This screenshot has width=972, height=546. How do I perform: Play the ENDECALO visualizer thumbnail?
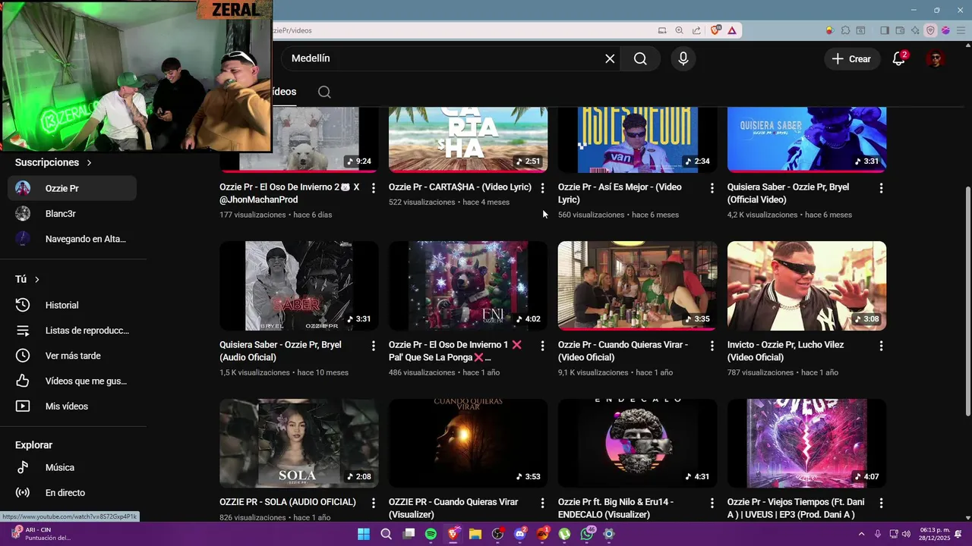pos(637,443)
